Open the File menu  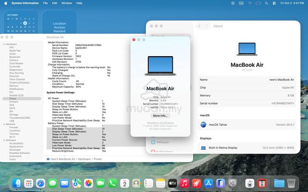coord(45,3)
